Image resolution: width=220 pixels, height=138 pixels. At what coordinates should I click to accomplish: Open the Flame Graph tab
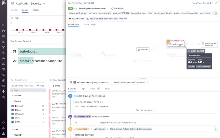tap(90, 24)
